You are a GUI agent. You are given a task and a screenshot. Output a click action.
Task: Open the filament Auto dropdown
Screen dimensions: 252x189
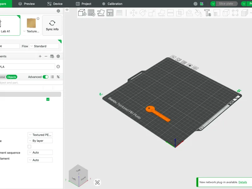40,160
